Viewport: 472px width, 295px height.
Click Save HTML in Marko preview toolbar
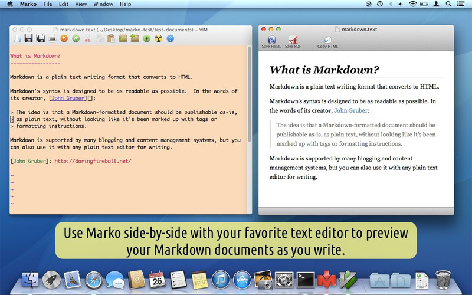pos(271,42)
